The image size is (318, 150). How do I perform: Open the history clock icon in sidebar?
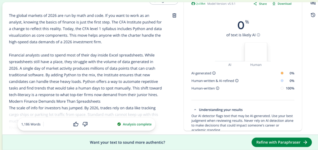click(313, 15)
